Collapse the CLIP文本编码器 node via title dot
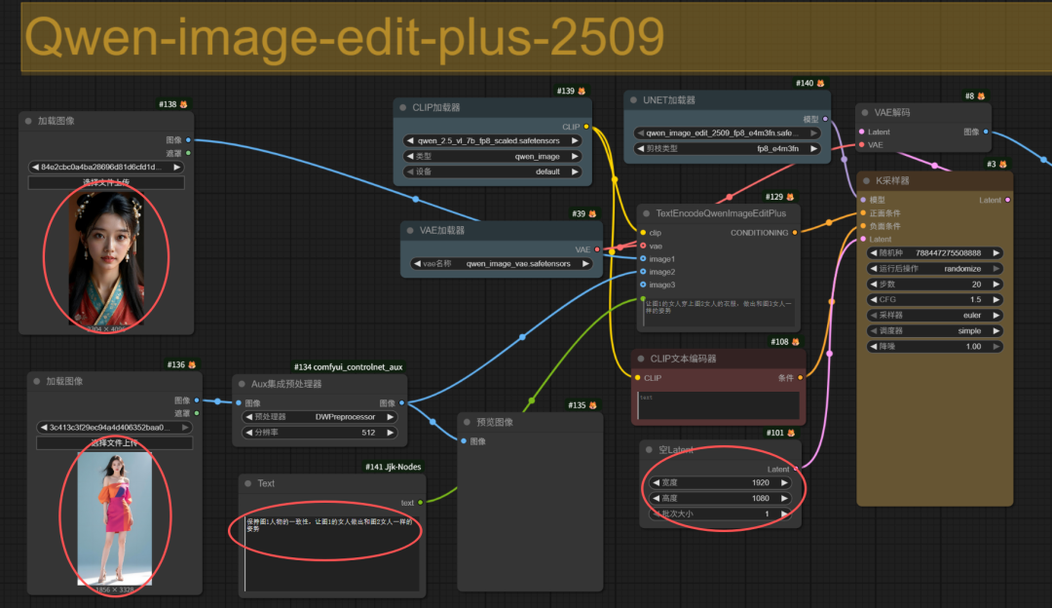 (641, 359)
